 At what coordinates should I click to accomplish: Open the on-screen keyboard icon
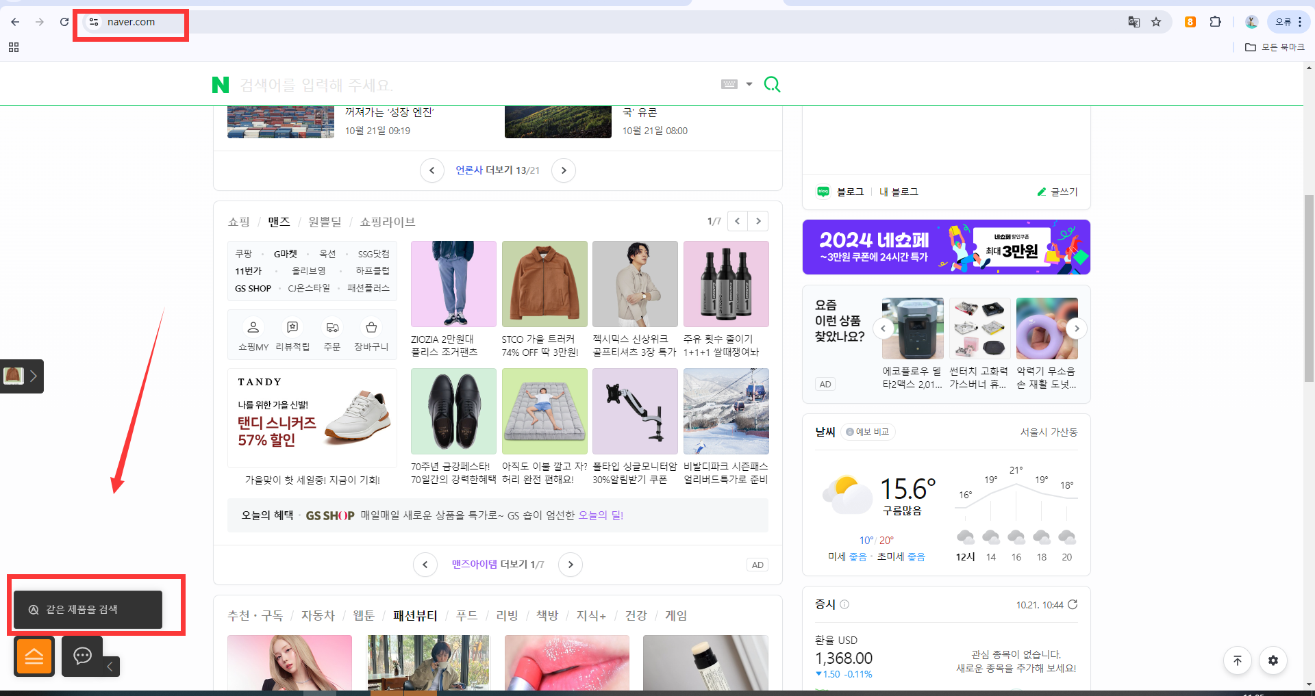coord(729,84)
